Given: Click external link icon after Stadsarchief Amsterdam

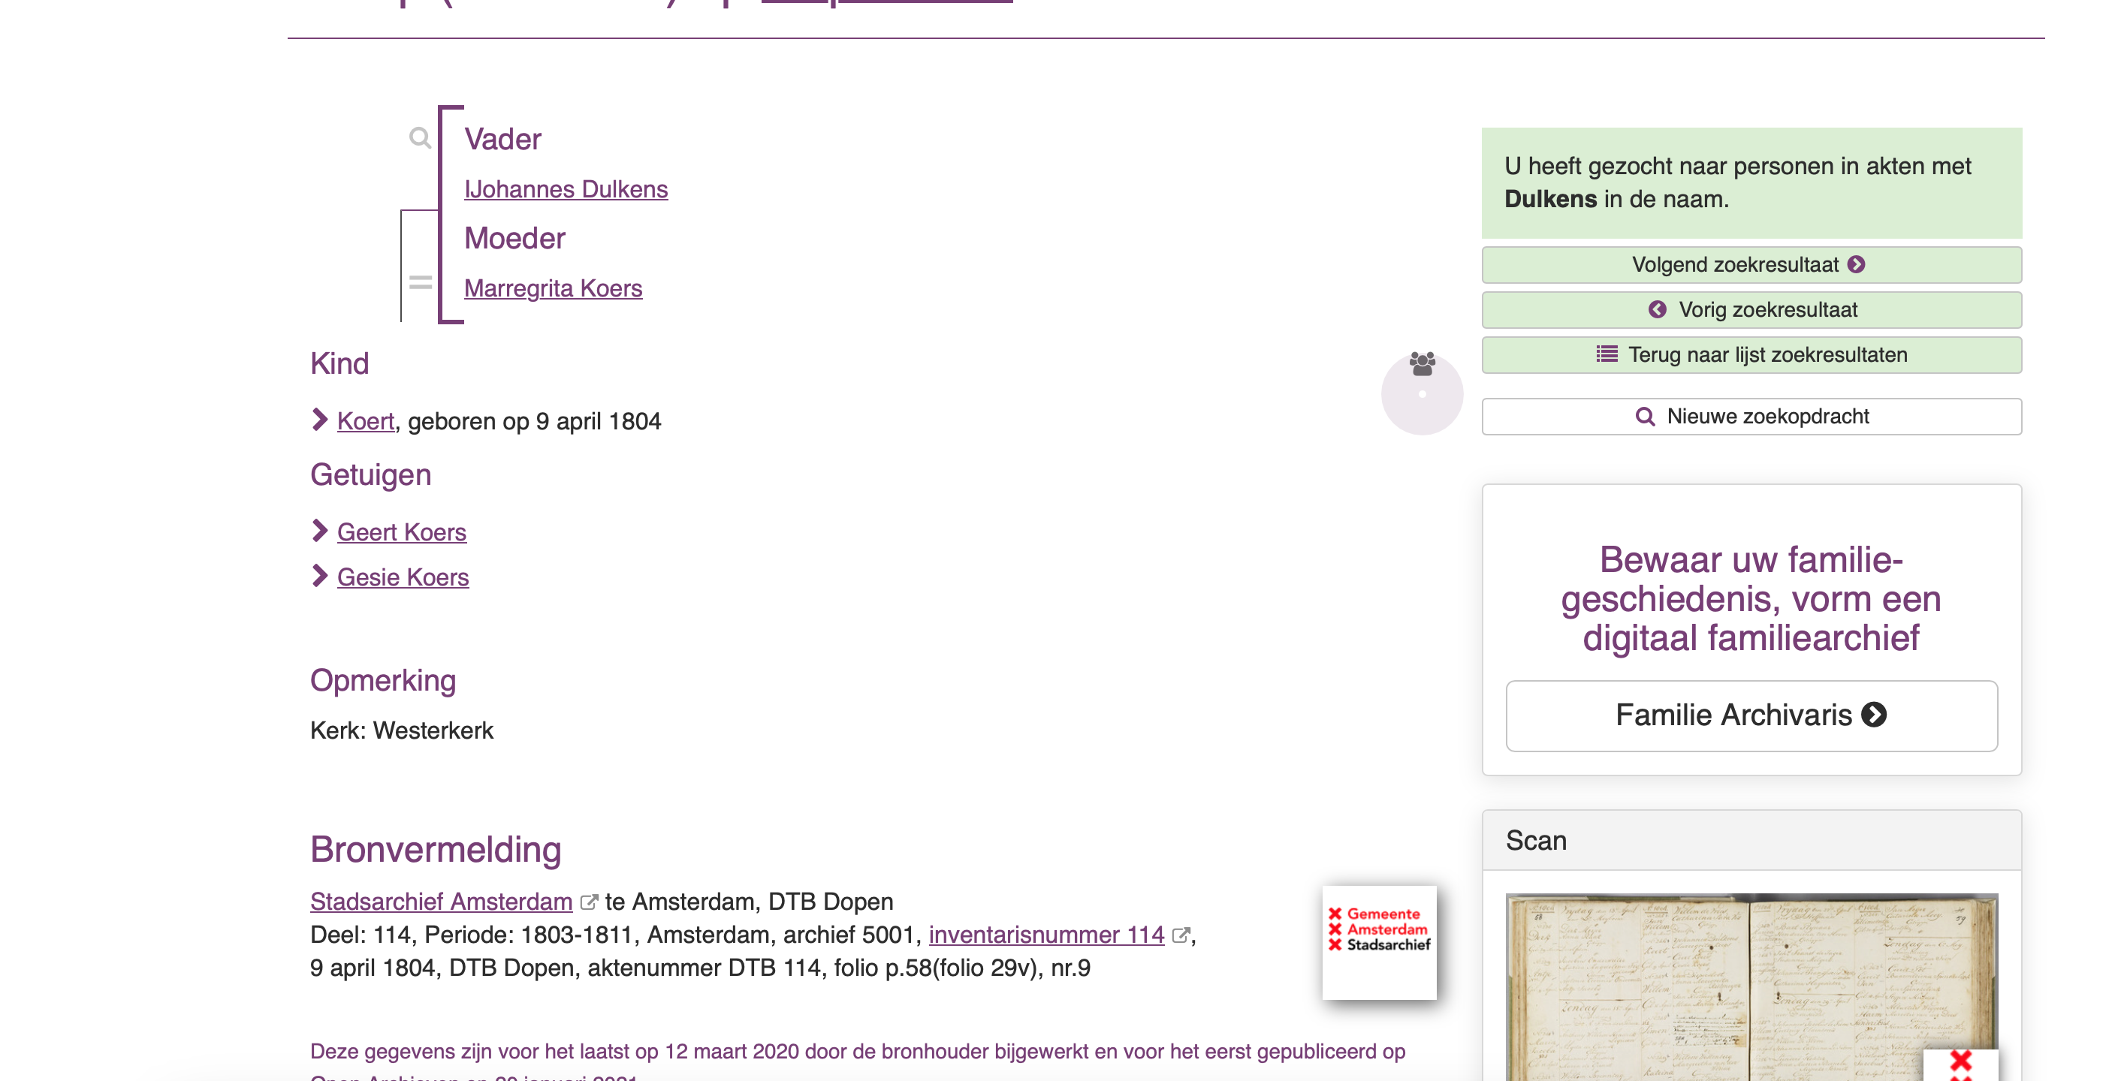Looking at the screenshot, I should pos(589,902).
